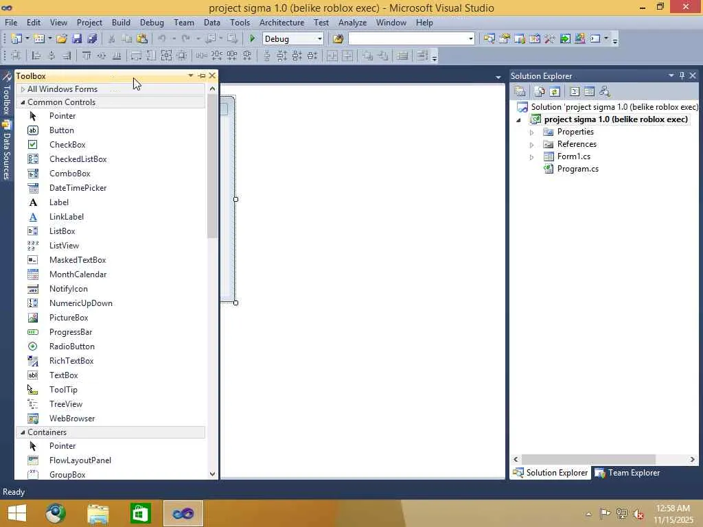Refresh the Solution Explorer view
703x527 pixels.
[555, 91]
